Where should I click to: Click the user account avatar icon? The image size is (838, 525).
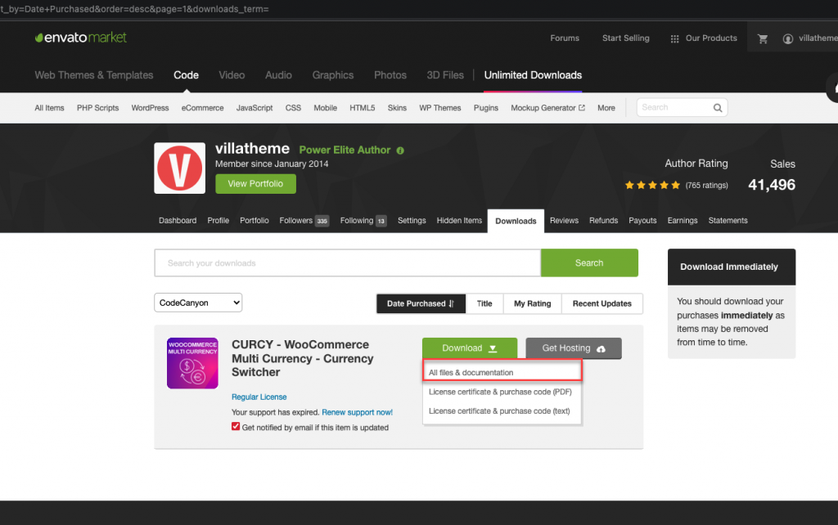tap(788, 38)
